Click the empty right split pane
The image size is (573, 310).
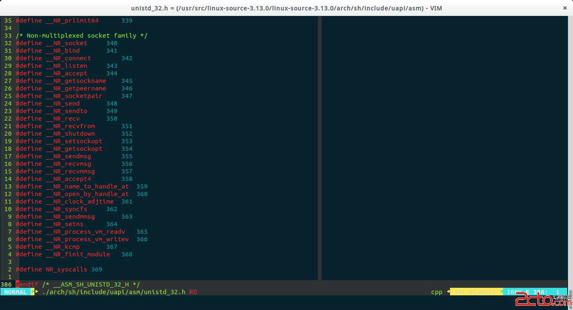tap(445, 148)
